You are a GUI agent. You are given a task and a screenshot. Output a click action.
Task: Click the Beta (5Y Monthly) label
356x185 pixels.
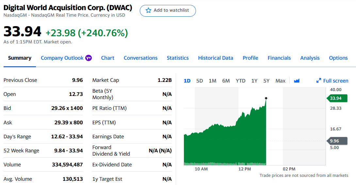click(x=103, y=94)
